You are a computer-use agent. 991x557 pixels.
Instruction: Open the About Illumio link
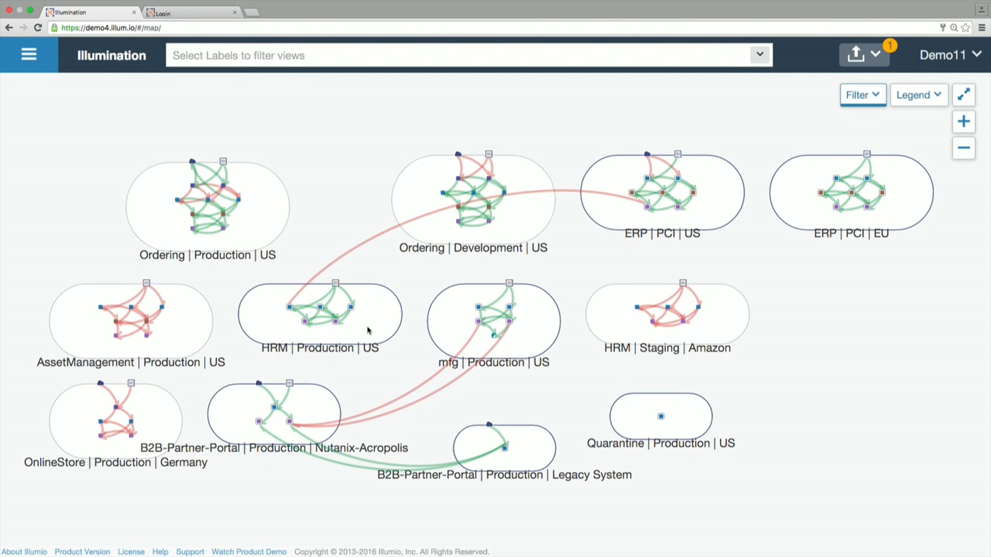coord(24,552)
